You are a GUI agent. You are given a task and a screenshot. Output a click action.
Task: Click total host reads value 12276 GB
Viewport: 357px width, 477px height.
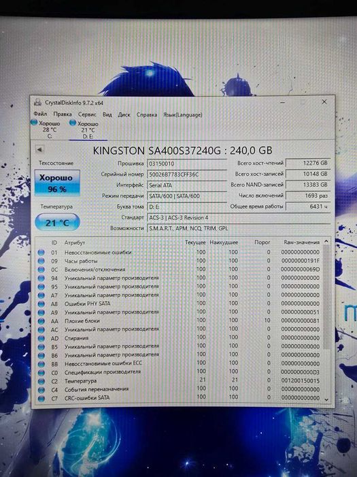308,163
